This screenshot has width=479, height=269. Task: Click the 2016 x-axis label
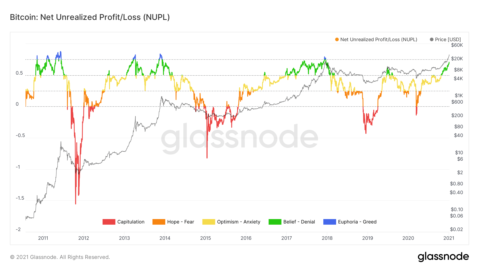pyautogui.click(x=246, y=238)
